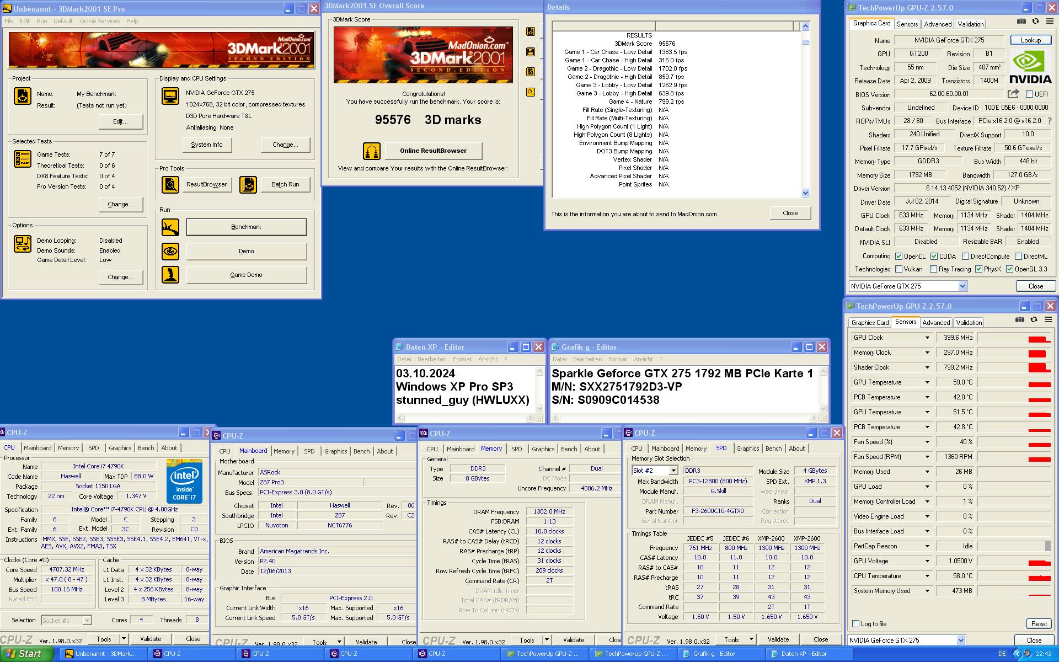The height and width of the screenshot is (662, 1059).
Task: Open the Memory Clock sensor dropdown
Action: [x=927, y=353]
